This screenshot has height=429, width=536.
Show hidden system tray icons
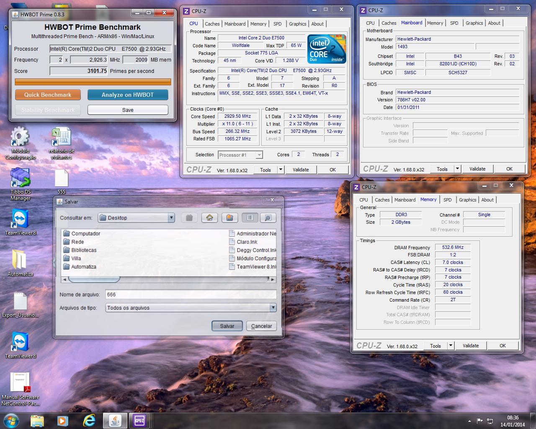tap(469, 421)
